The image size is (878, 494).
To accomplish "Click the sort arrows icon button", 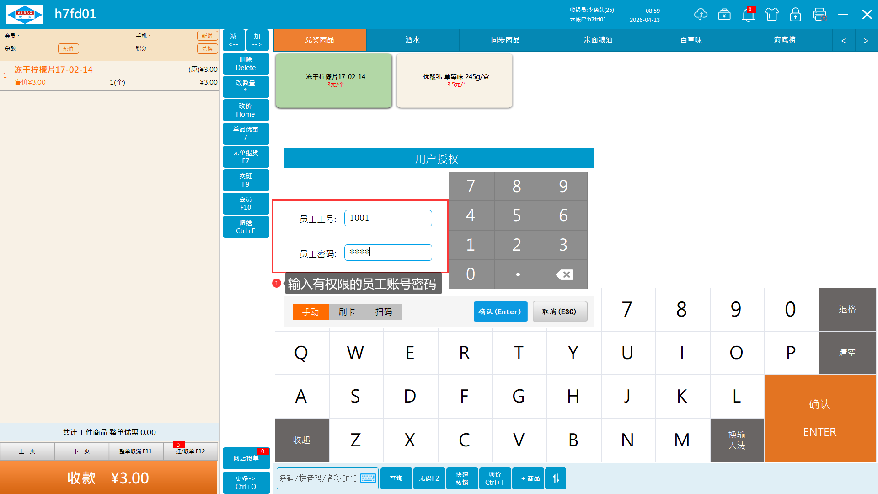I will [556, 478].
